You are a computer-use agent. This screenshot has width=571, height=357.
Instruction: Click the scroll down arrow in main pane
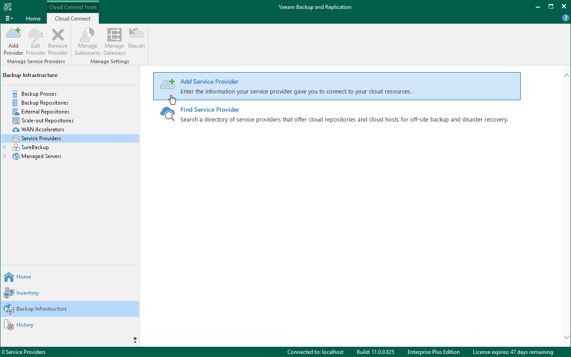pos(567,337)
